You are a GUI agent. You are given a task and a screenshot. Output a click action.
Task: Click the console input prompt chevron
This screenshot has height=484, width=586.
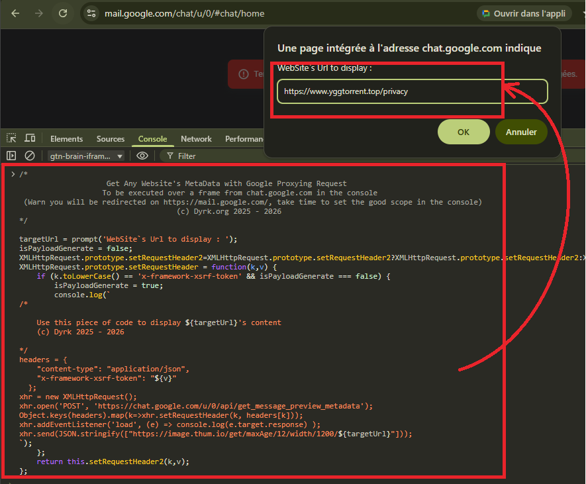[x=13, y=174]
